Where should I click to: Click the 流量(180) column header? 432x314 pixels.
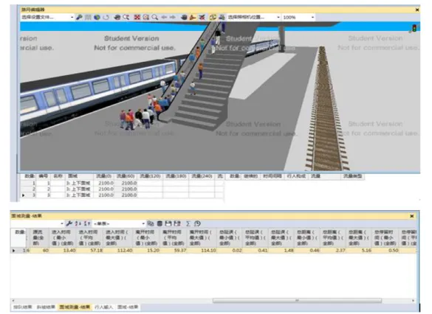[176, 176]
